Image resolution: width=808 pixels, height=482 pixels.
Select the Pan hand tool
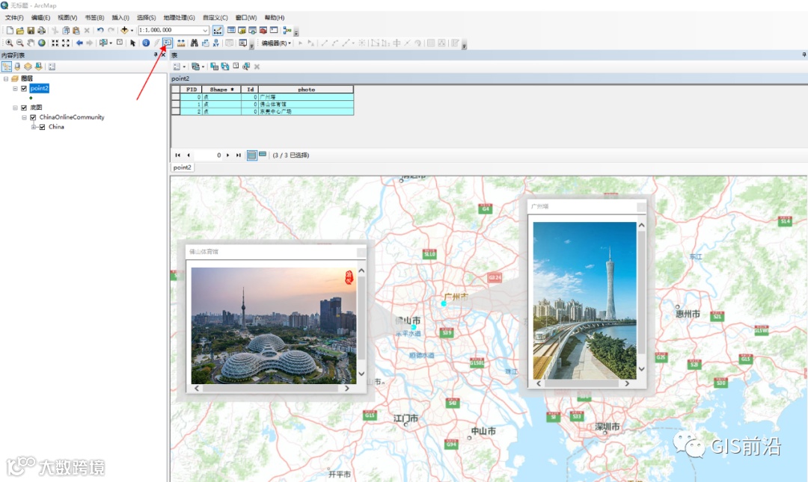click(x=31, y=43)
